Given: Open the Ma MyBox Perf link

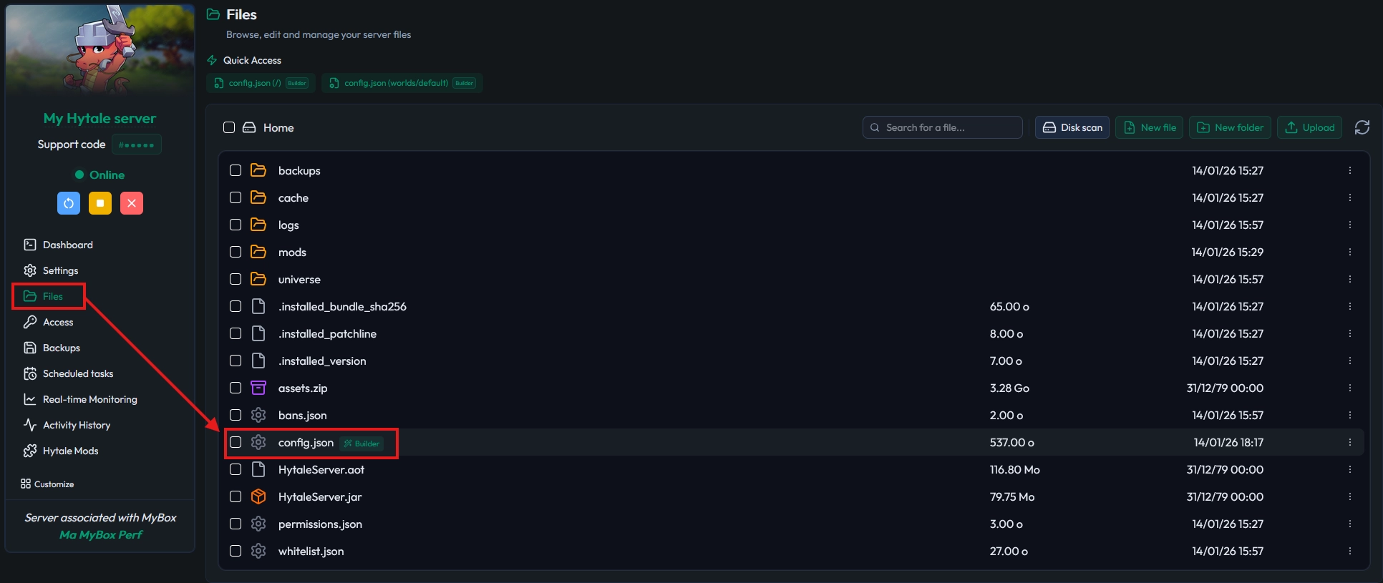Looking at the screenshot, I should pyautogui.click(x=101, y=534).
